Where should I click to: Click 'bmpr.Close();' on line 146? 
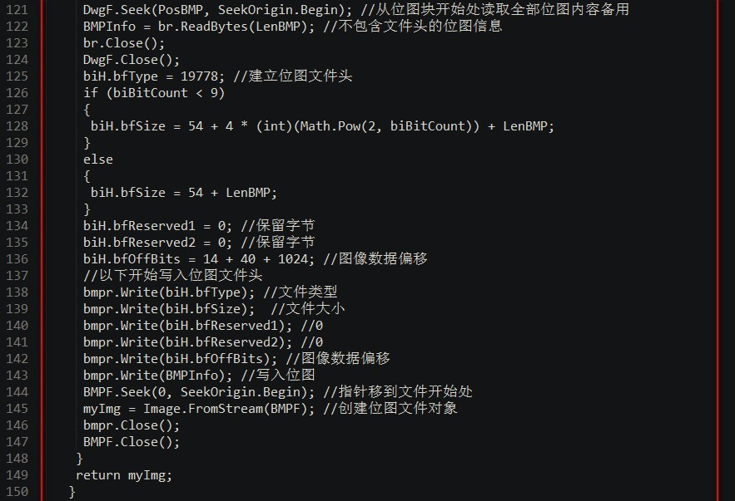[131, 425]
